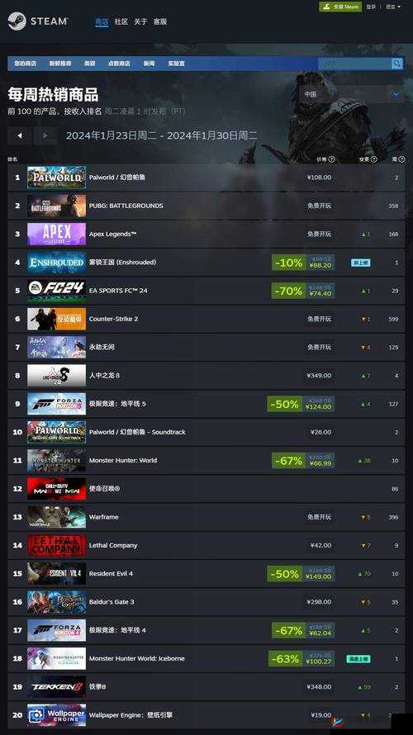Screen dimensions: 413x735
Task: Click the 登录 login link
Action: 371,7
